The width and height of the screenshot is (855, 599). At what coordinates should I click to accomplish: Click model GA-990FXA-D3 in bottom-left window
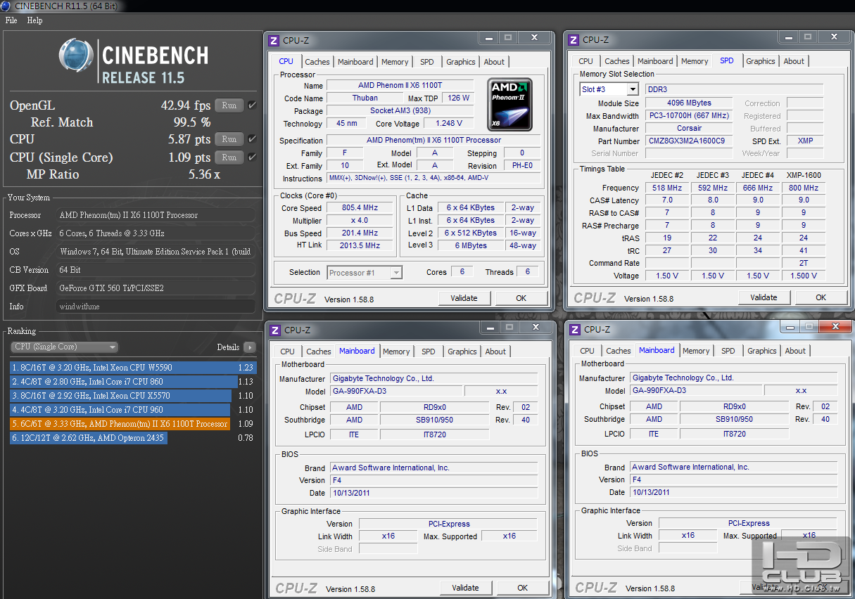point(396,391)
